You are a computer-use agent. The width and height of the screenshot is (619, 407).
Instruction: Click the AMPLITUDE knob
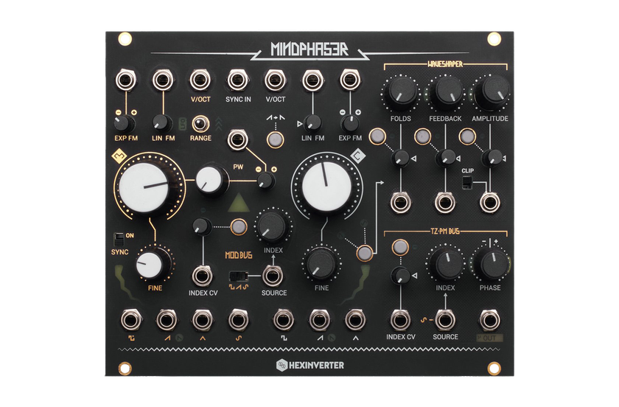pos(489,94)
